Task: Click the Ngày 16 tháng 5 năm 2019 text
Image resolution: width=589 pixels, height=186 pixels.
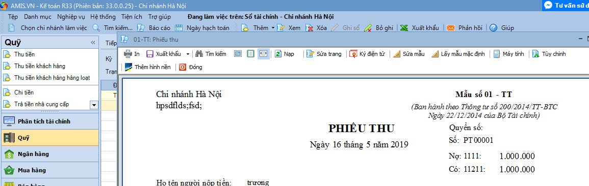Action: point(358,144)
